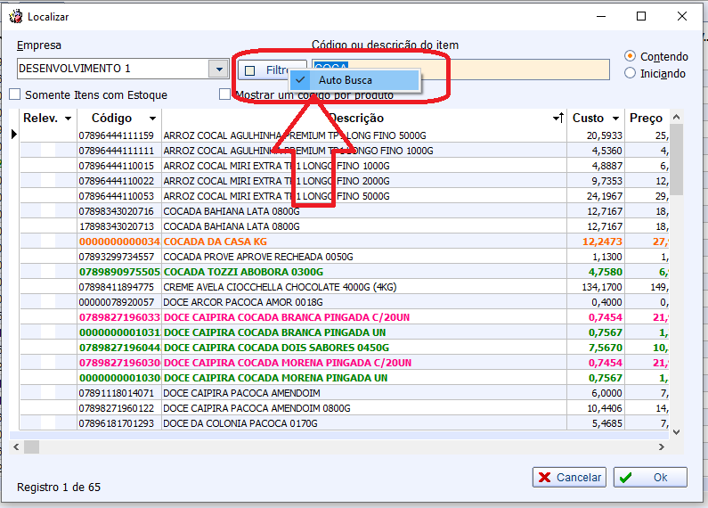Expand the Custo column filter dropdown
This screenshot has height=508, width=708.
[614, 119]
